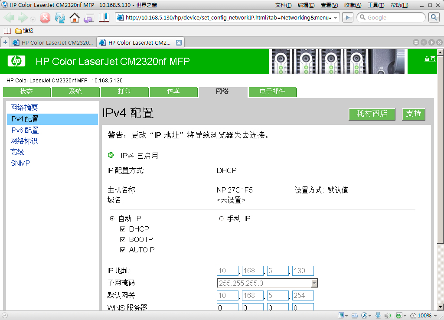Click the HP logo in header
444x320 pixels.
[16, 61]
